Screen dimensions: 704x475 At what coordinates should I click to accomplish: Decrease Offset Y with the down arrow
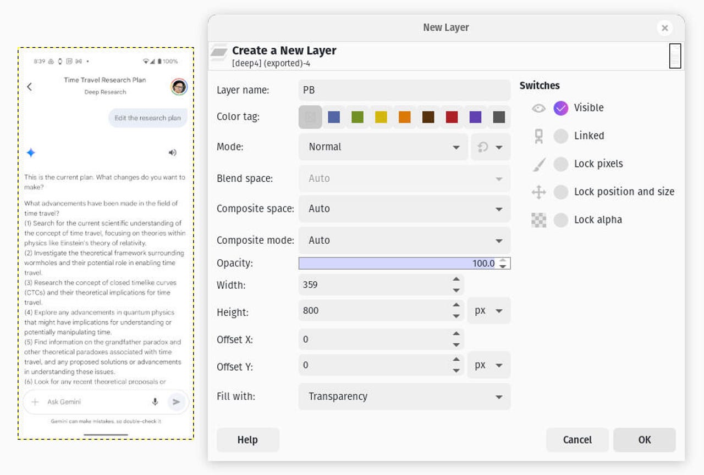point(456,371)
